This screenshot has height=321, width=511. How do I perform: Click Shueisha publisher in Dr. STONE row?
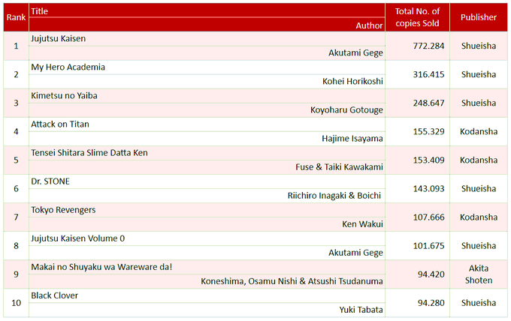479,189
